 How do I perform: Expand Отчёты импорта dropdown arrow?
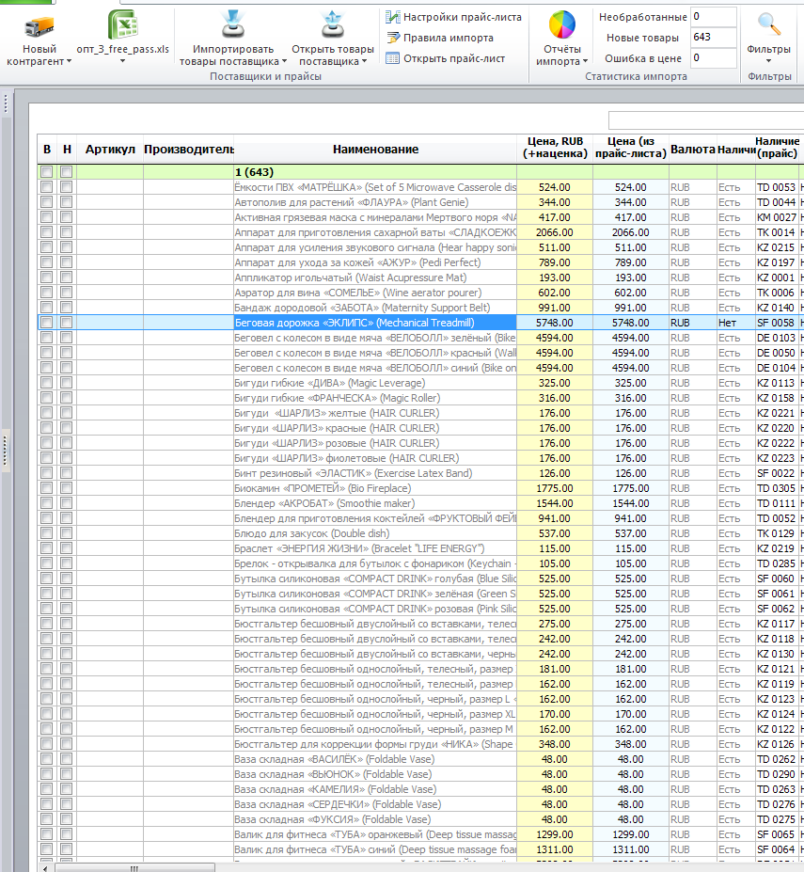(x=586, y=62)
